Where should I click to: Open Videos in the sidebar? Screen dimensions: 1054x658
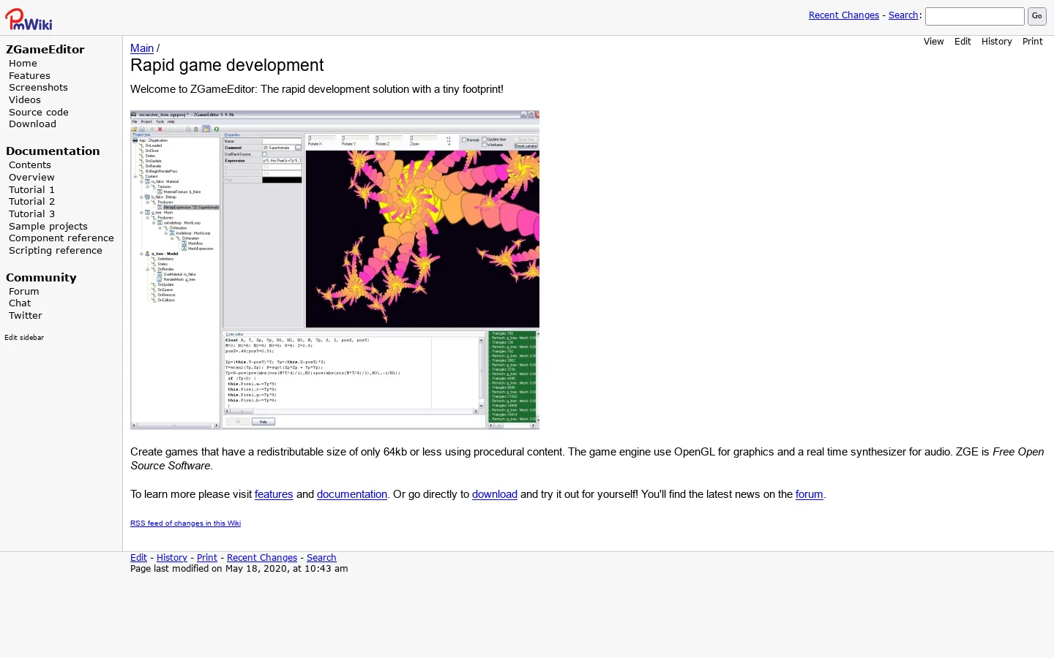[x=25, y=100]
